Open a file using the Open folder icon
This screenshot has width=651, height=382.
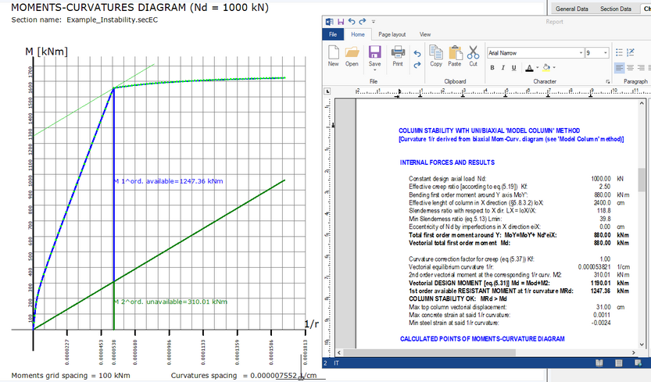pyautogui.click(x=352, y=53)
